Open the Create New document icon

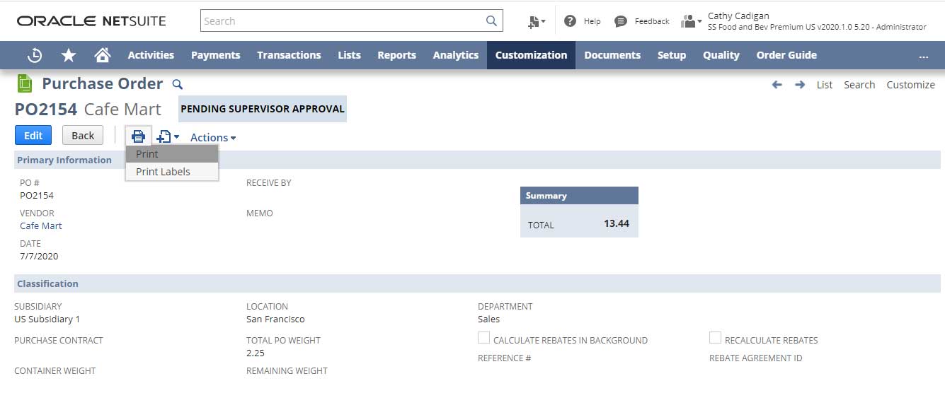[536, 22]
